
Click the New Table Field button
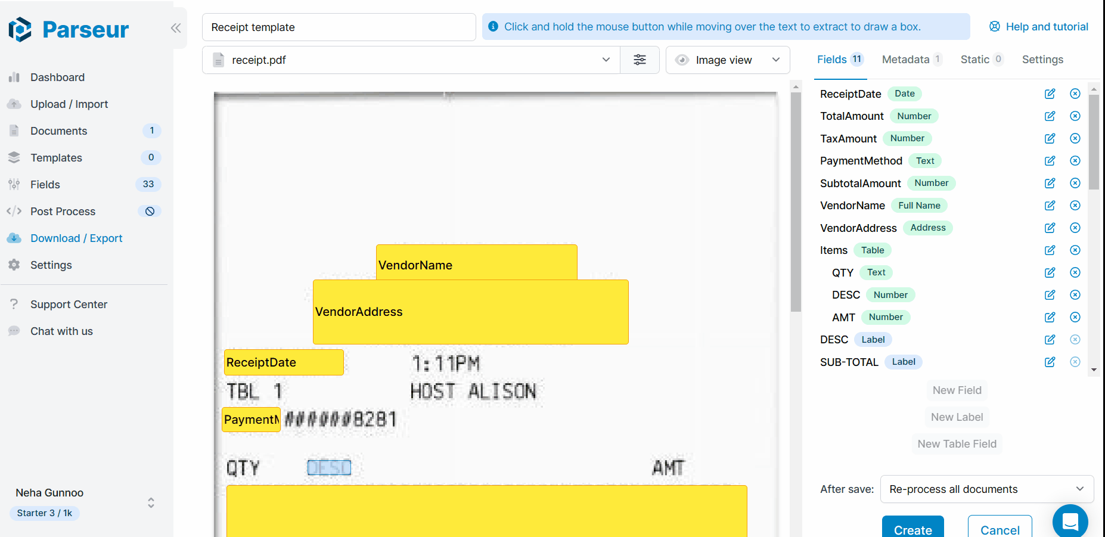point(957,443)
